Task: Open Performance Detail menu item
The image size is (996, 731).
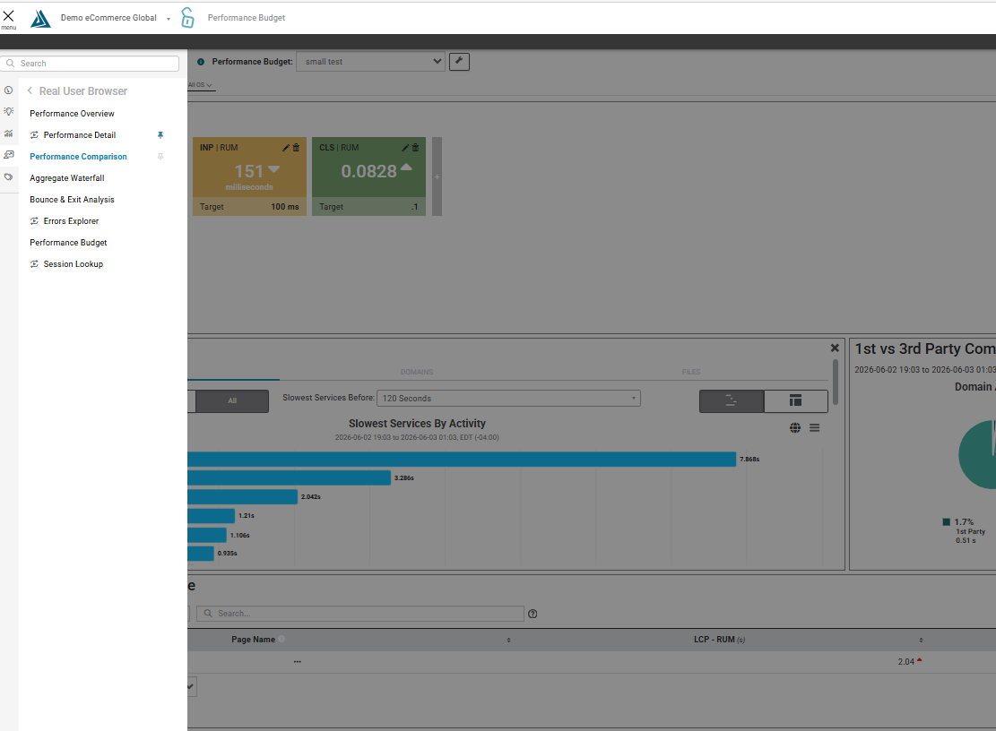Action: point(80,135)
